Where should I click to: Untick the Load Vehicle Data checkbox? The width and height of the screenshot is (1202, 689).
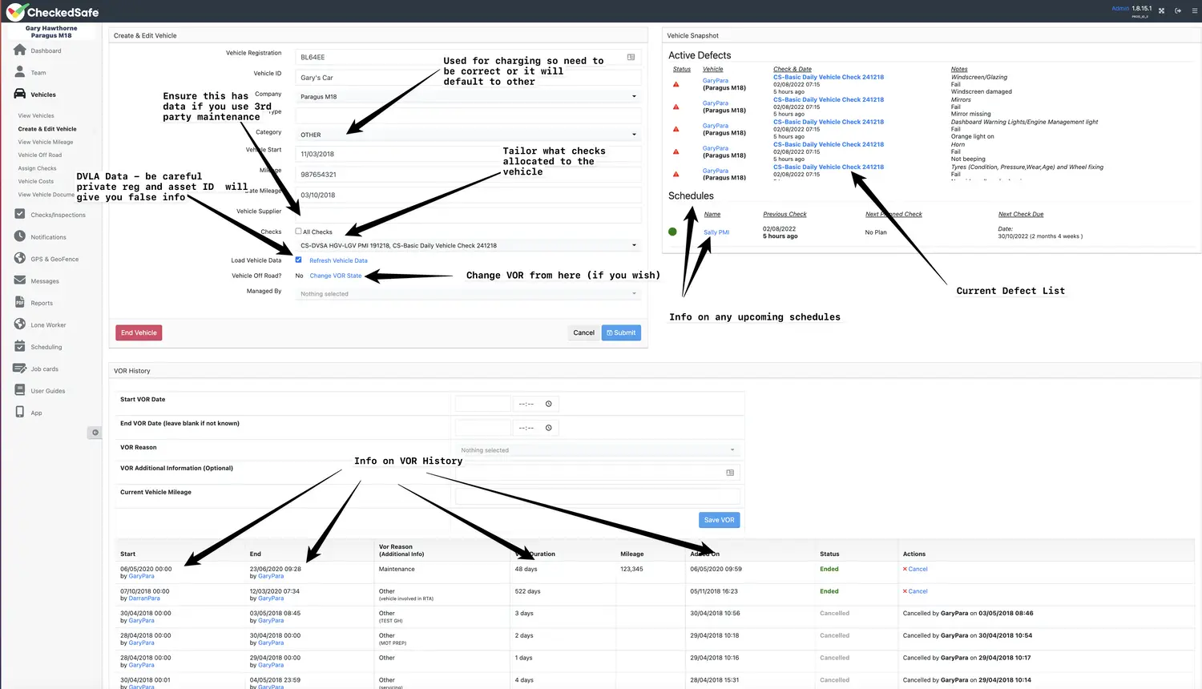point(298,260)
